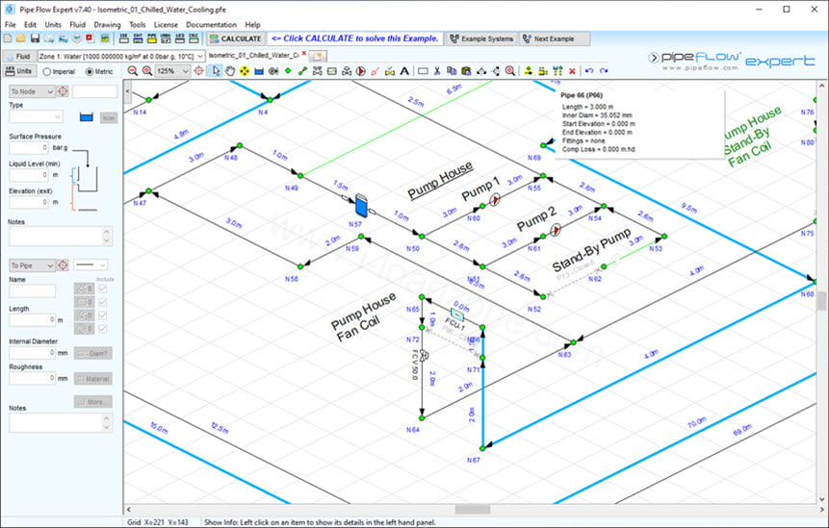Screen dimensions: 829x528
Task: Open the Fluid menu
Action: [x=77, y=24]
